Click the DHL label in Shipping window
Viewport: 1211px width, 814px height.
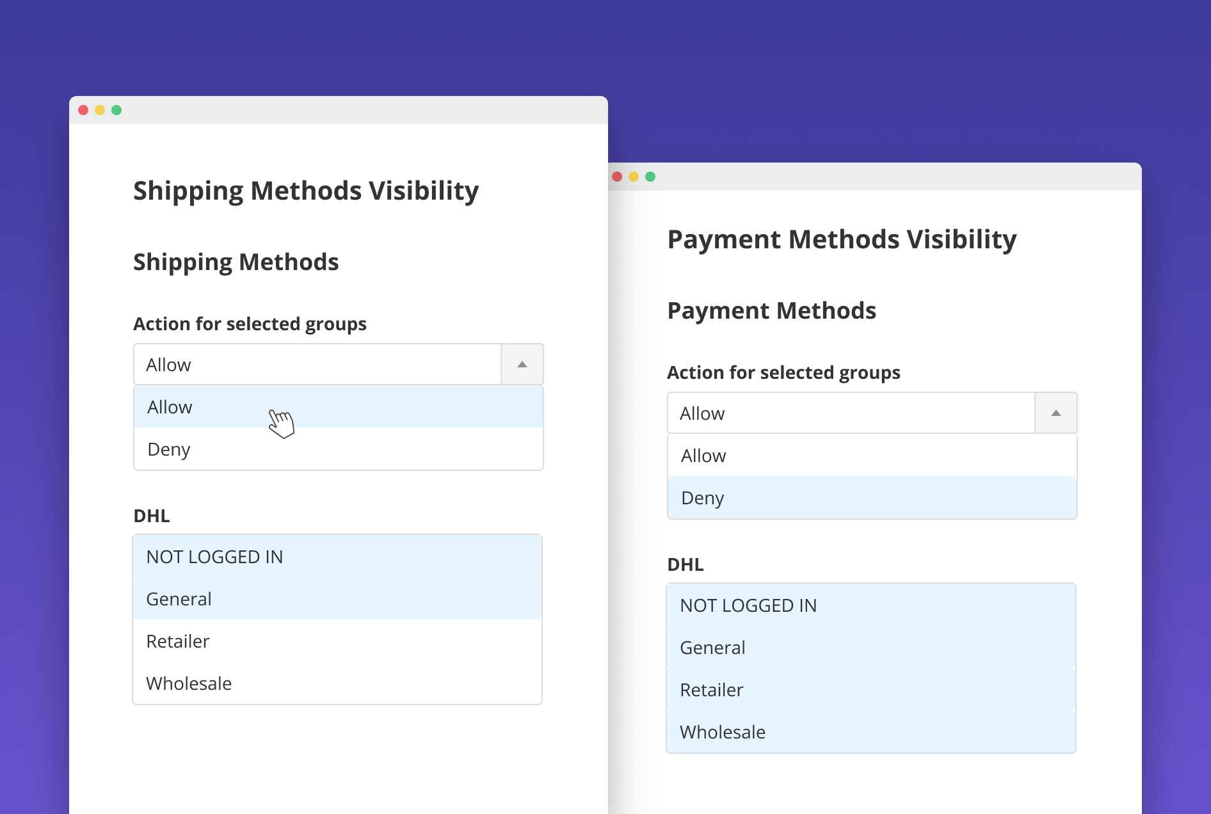click(x=152, y=516)
